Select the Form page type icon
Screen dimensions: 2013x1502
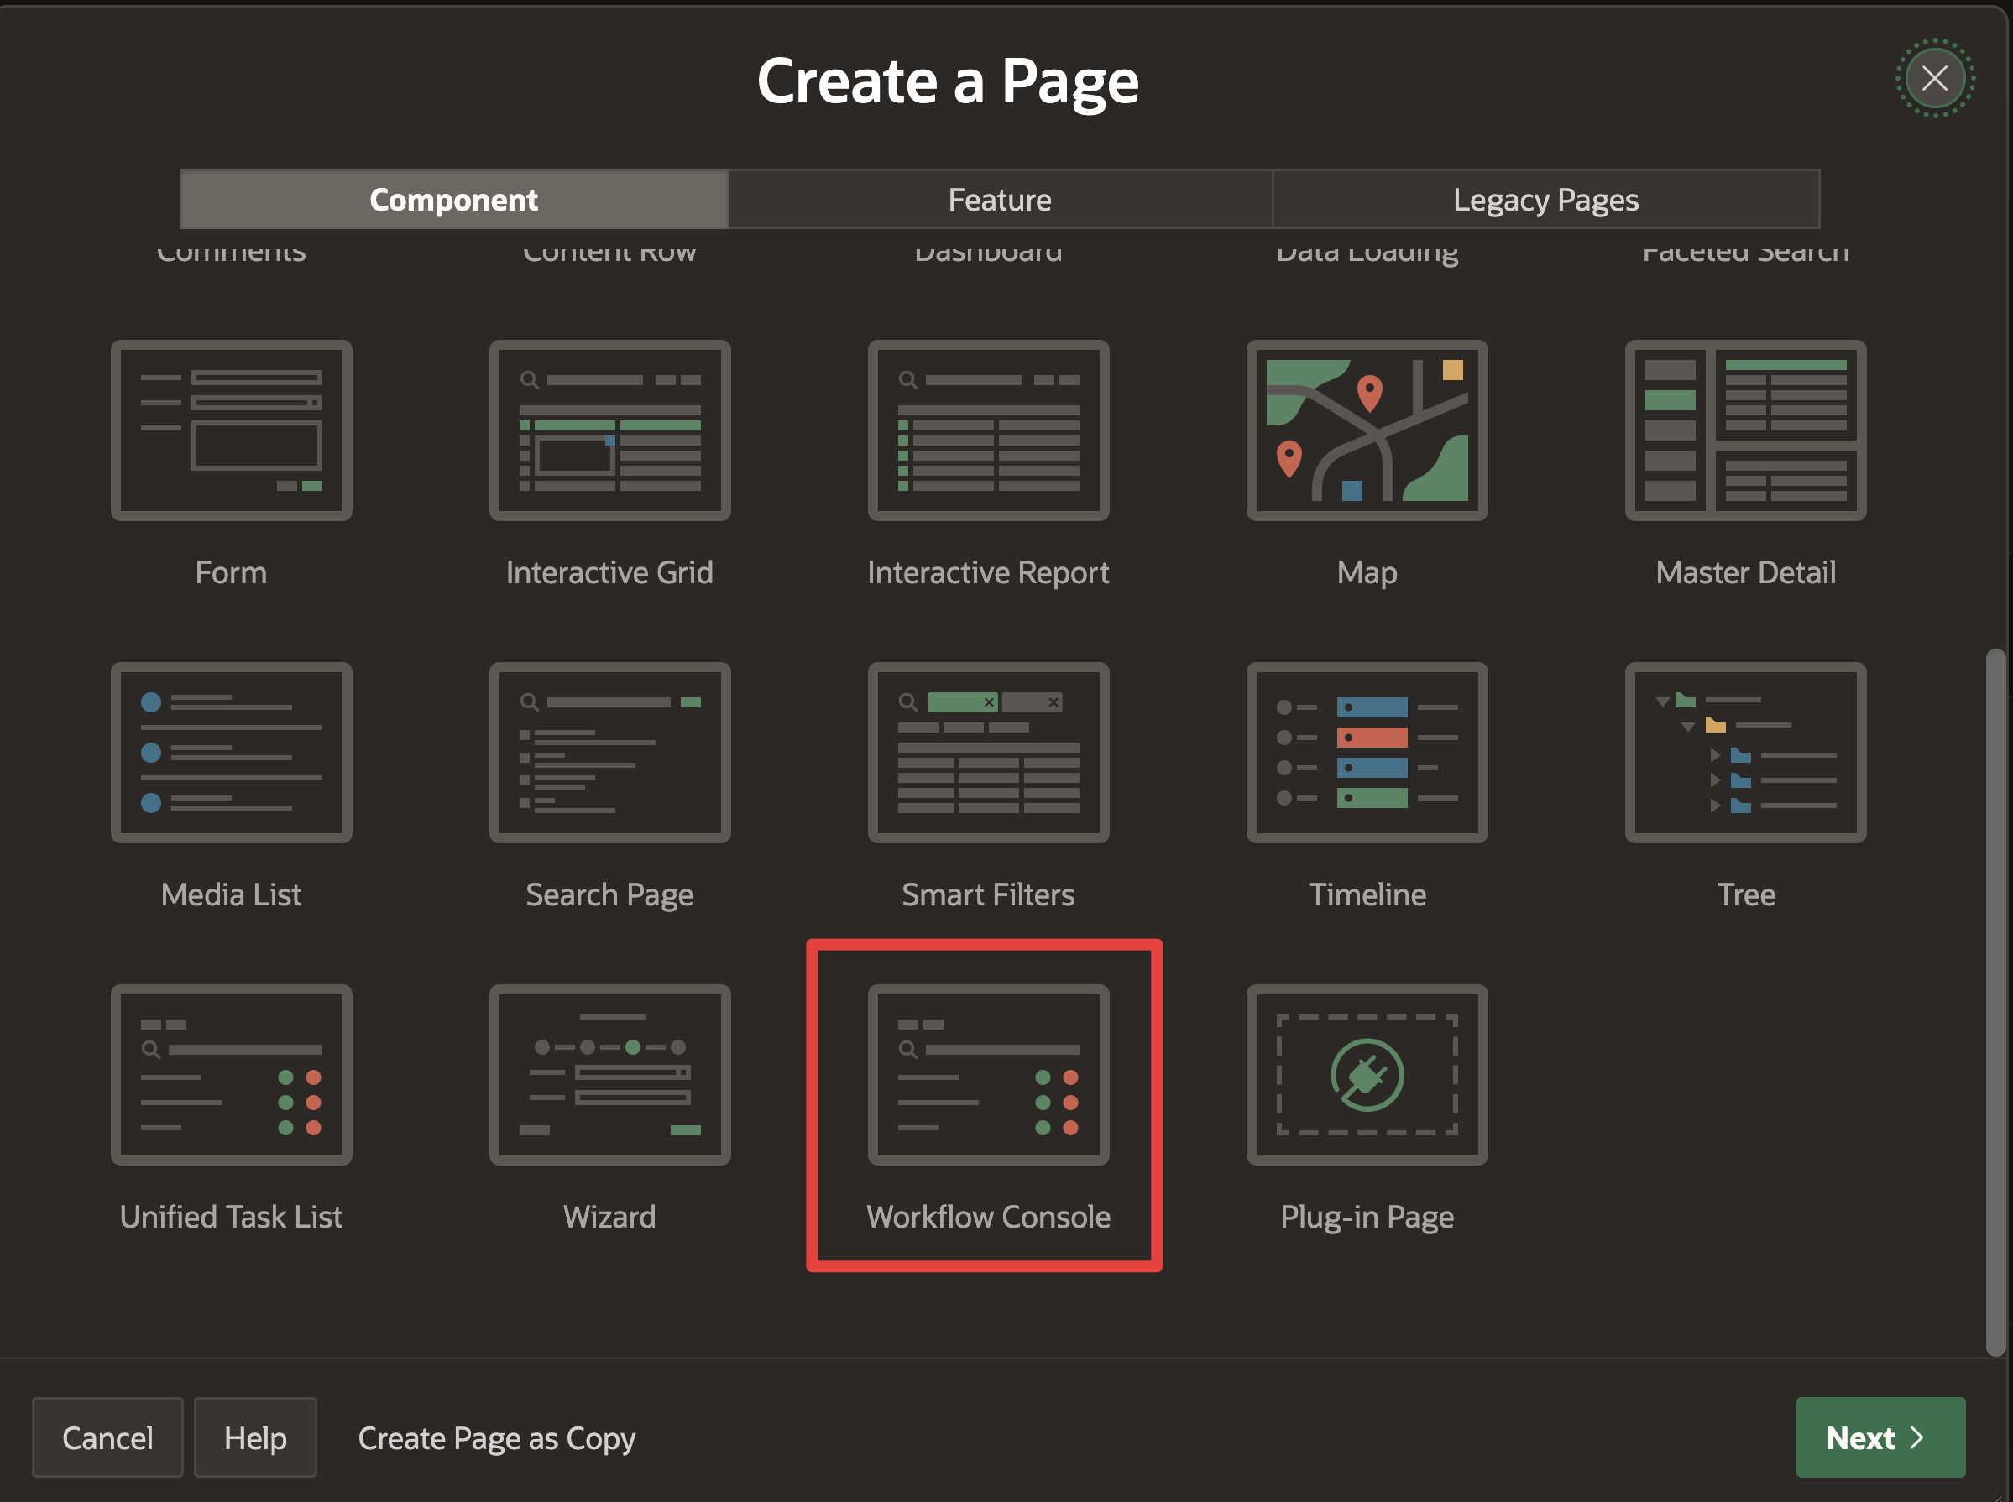coord(231,431)
